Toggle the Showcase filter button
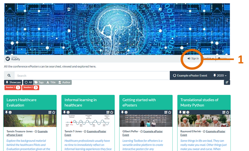This screenshot has height=151, width=249. coord(13,82)
